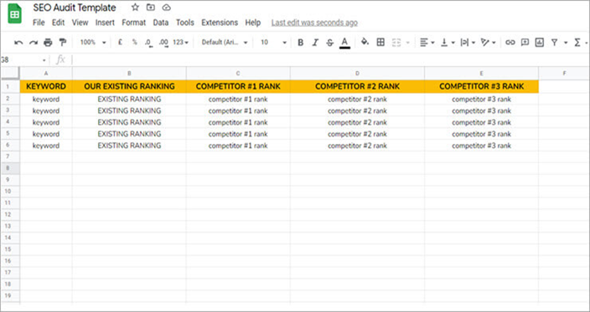Open the text color picker

tap(344, 43)
